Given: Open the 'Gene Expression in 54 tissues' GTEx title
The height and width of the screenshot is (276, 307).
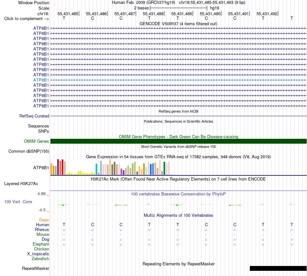Looking at the screenshot, I should [178, 157].
